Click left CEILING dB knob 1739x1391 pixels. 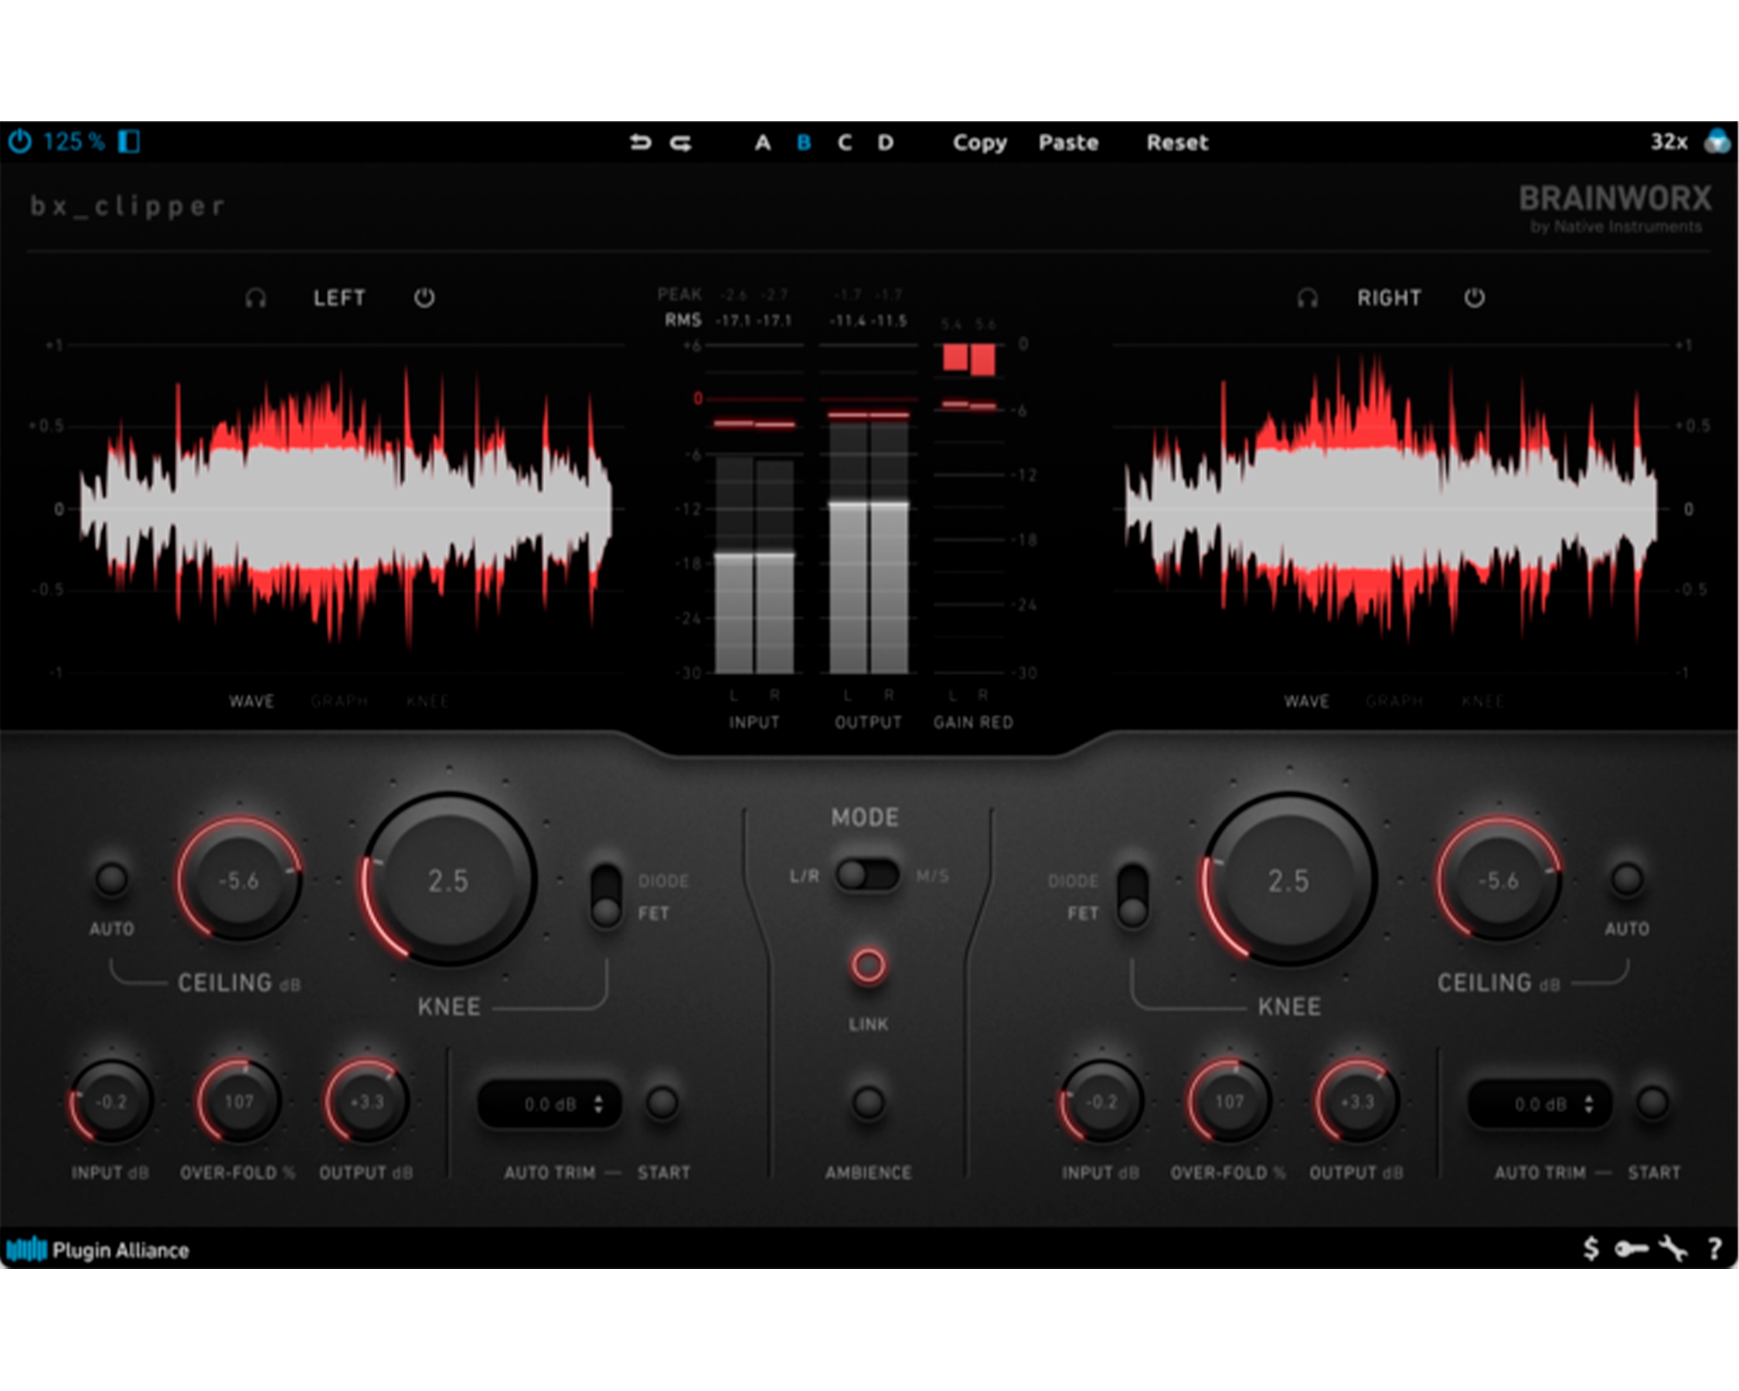click(x=240, y=879)
